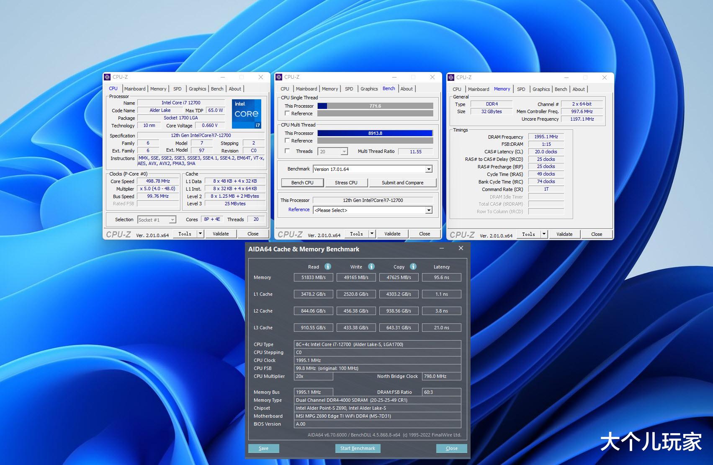Click the Intel Core i7 logo

pyautogui.click(x=247, y=114)
